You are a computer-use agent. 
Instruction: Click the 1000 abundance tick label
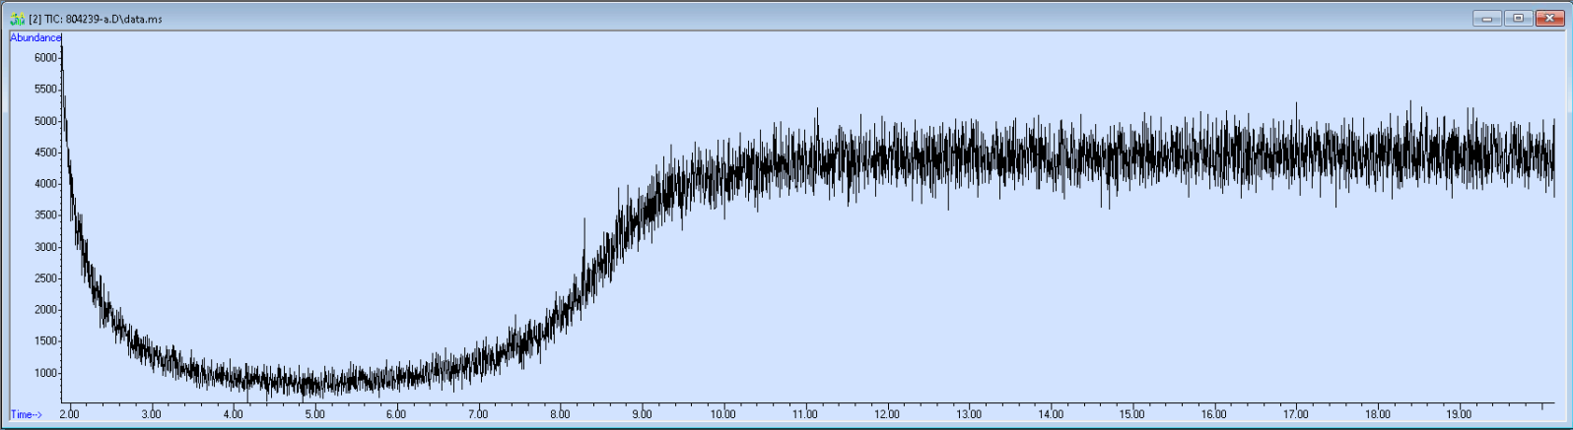point(45,373)
